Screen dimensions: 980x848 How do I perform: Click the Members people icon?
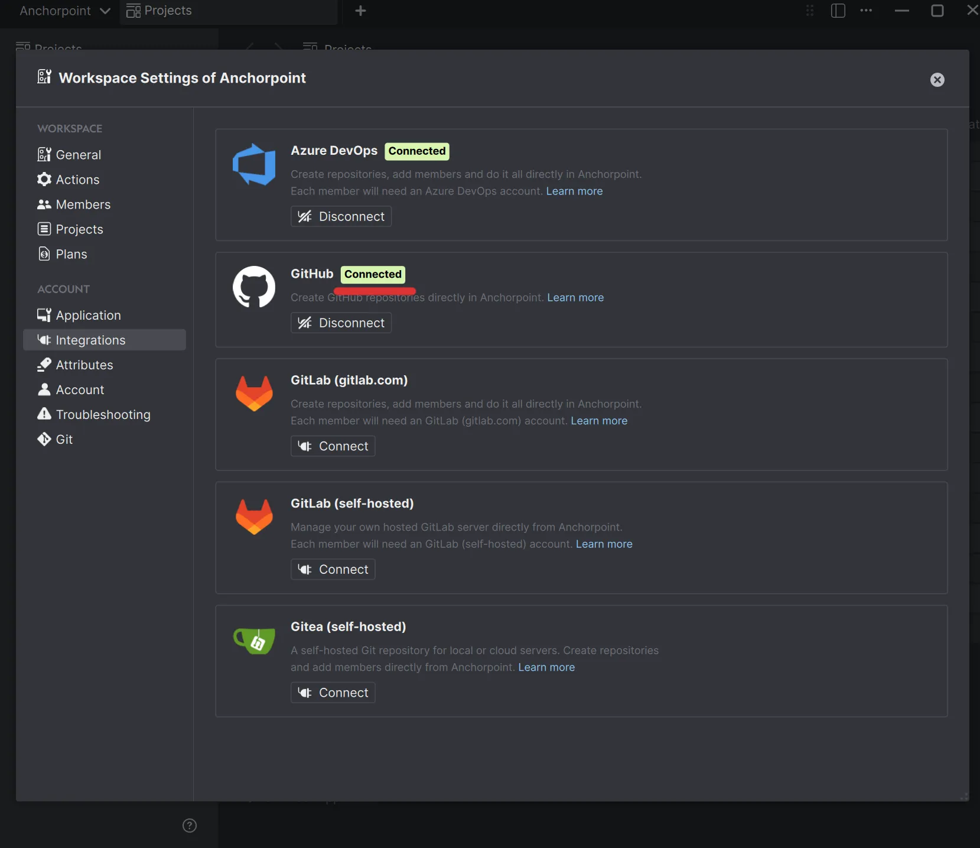[44, 204]
